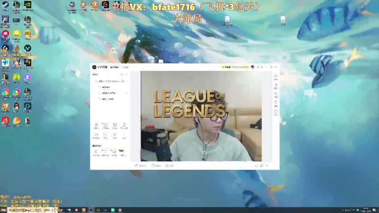Open the dark teal ring desktop icon
The height and width of the screenshot is (213, 379).
tap(27, 107)
